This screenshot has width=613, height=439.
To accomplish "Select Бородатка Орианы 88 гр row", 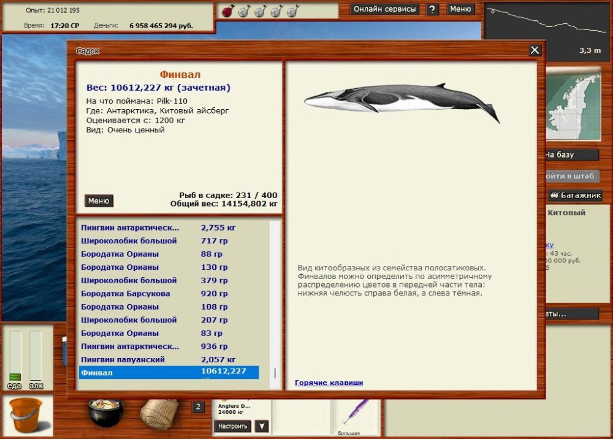I will (169, 254).
